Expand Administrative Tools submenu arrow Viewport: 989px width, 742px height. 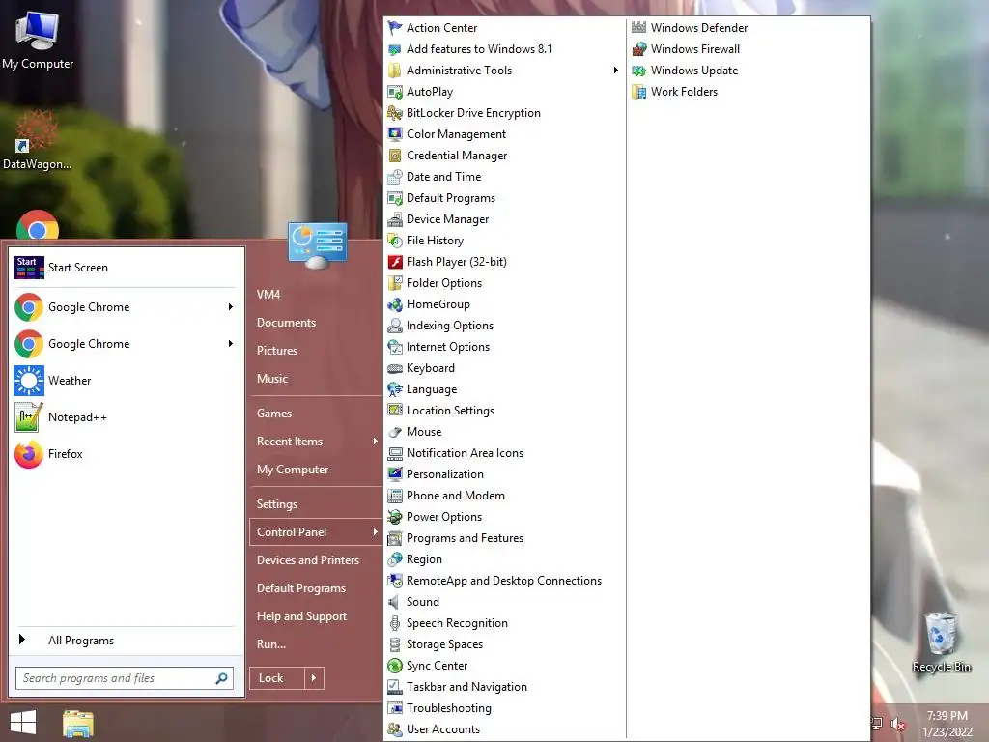(x=615, y=71)
